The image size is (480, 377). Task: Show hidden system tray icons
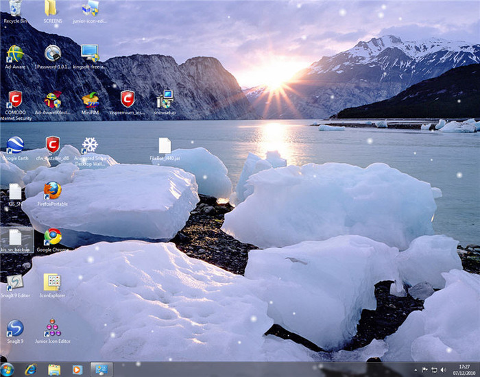pyautogui.click(x=416, y=370)
